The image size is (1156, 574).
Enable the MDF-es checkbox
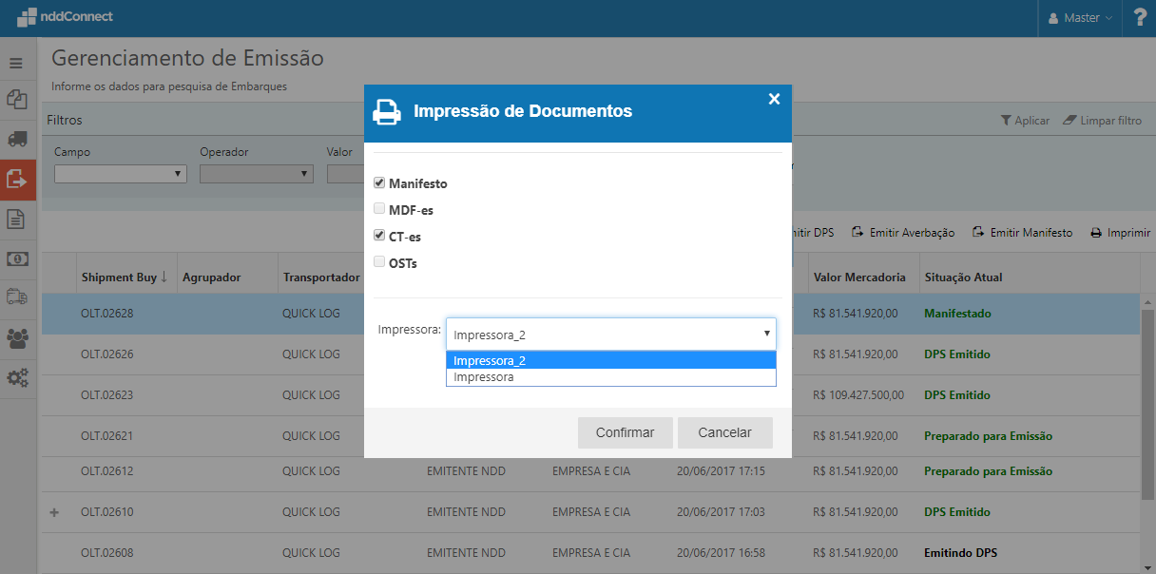380,208
